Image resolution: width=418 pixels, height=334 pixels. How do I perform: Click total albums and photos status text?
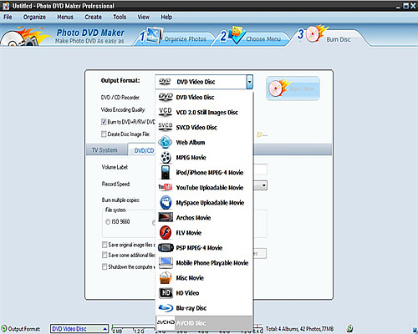pyautogui.click(x=299, y=329)
